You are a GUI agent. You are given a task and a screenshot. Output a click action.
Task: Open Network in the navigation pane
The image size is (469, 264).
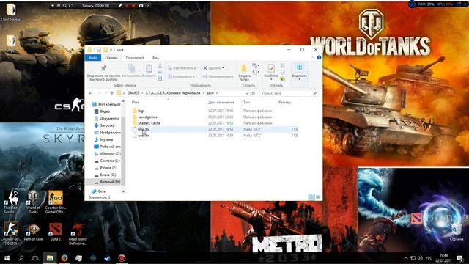point(99,191)
